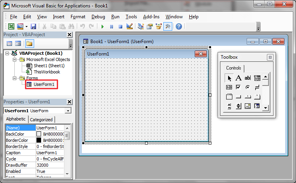This screenshot has height=183, width=296.
Task: Click the DrawBuffer value 32000
Action: 50,165
